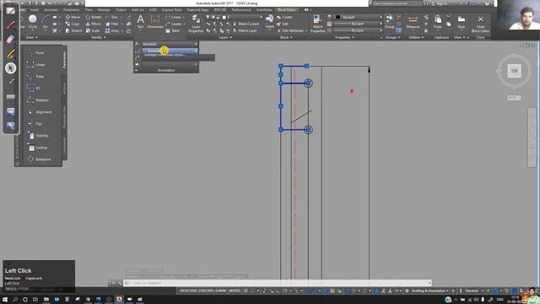The height and width of the screenshot is (304, 540).
Task: Select the Basepoint parameter tool
Action: (39, 160)
